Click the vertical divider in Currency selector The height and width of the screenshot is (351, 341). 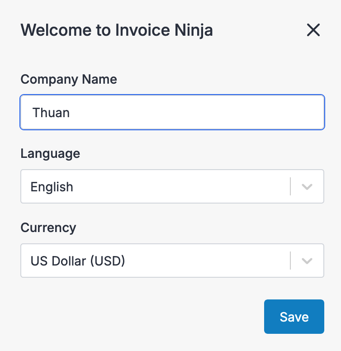pyautogui.click(x=290, y=261)
